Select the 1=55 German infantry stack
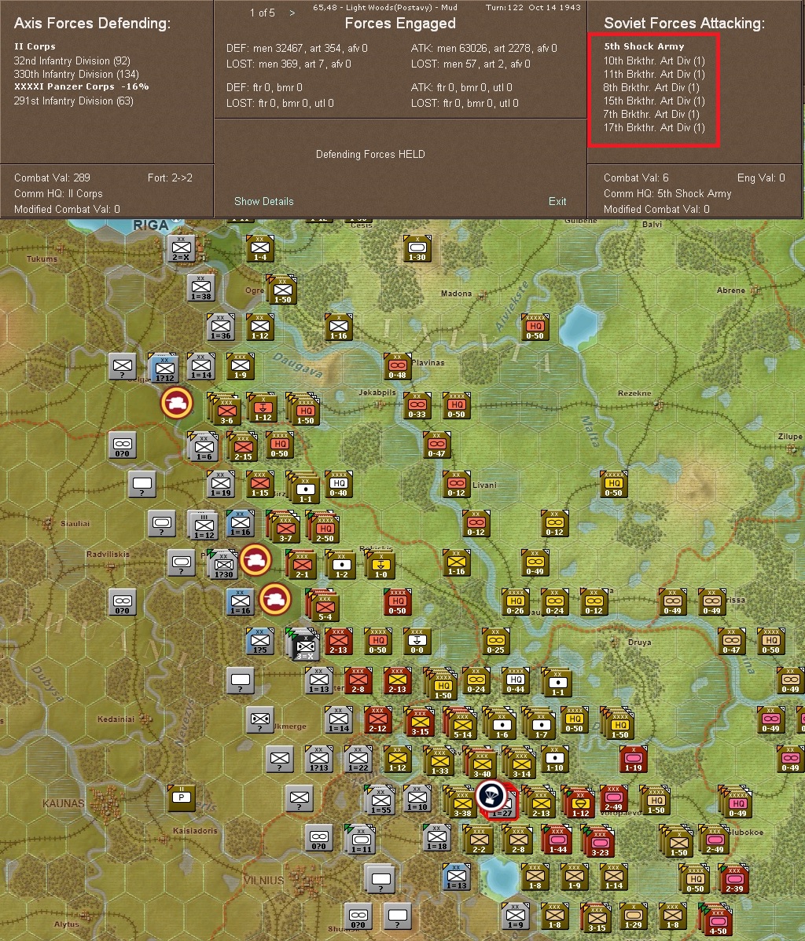 [x=380, y=800]
